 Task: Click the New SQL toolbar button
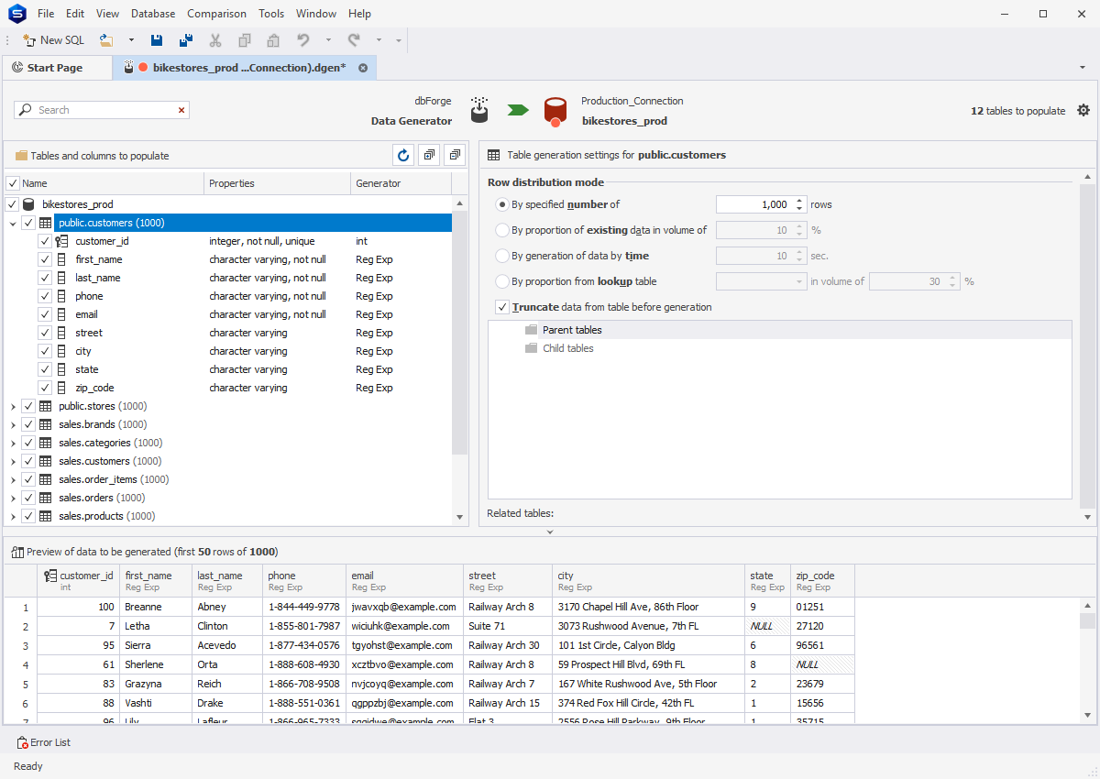53,40
